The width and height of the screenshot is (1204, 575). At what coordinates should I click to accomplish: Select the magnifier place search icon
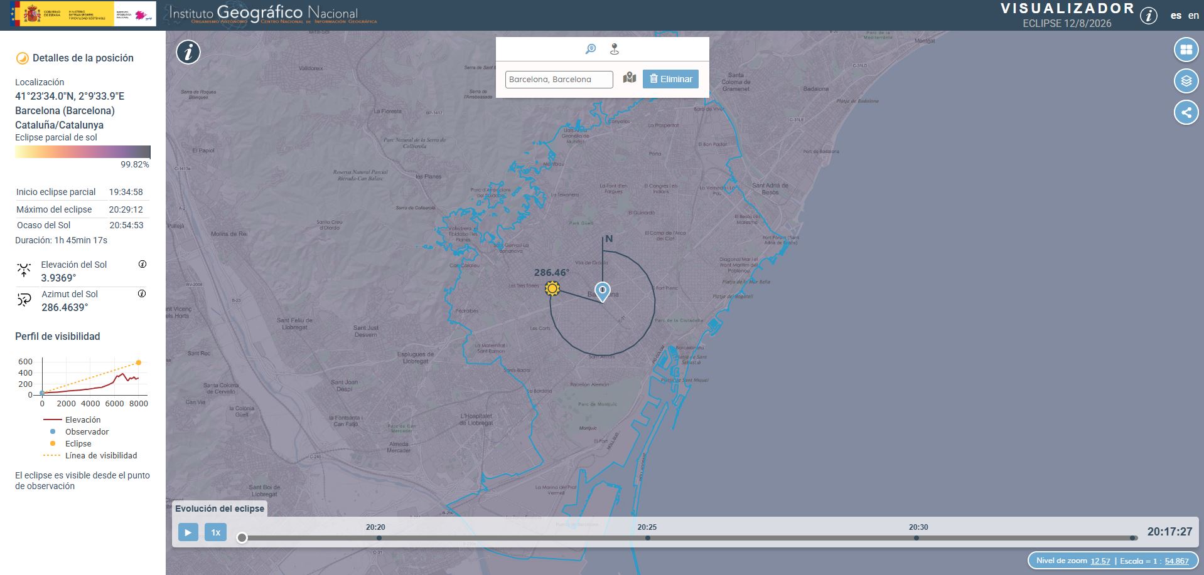[590, 49]
